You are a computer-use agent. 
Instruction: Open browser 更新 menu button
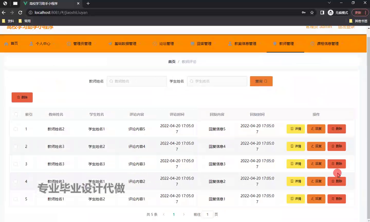[x=360, y=12]
